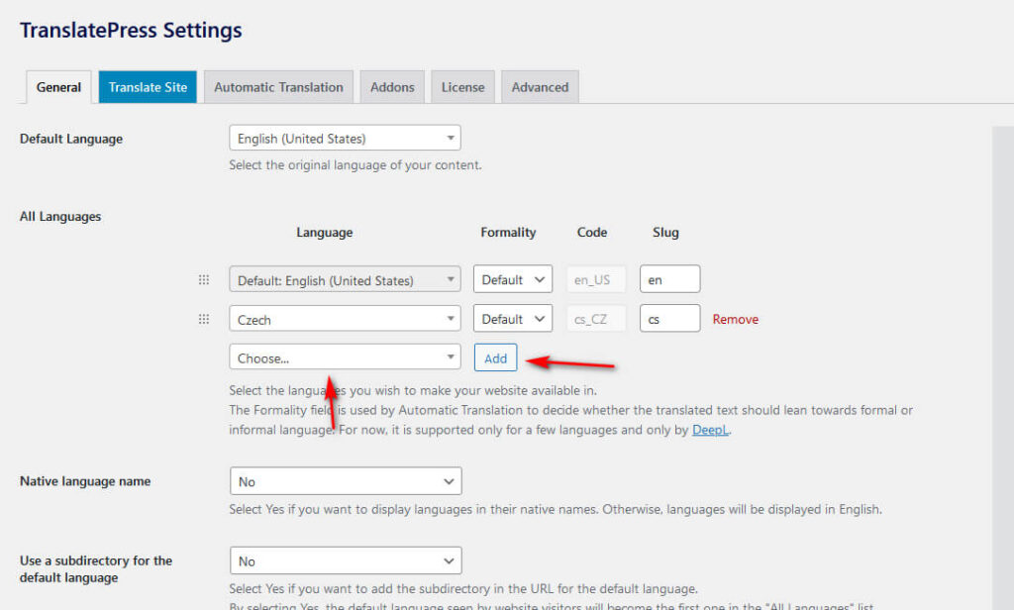Click the page's vertical scrollbar

coord(1002,368)
